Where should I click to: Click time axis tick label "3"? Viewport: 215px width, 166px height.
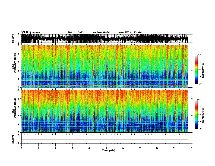coord(72,148)
